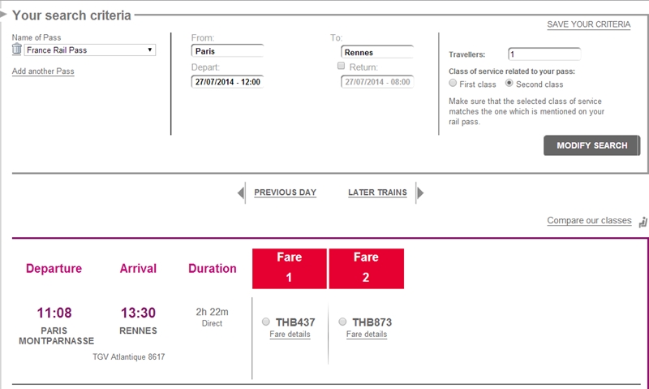Click the From field containing Paris
The image size is (649, 389).
click(227, 51)
